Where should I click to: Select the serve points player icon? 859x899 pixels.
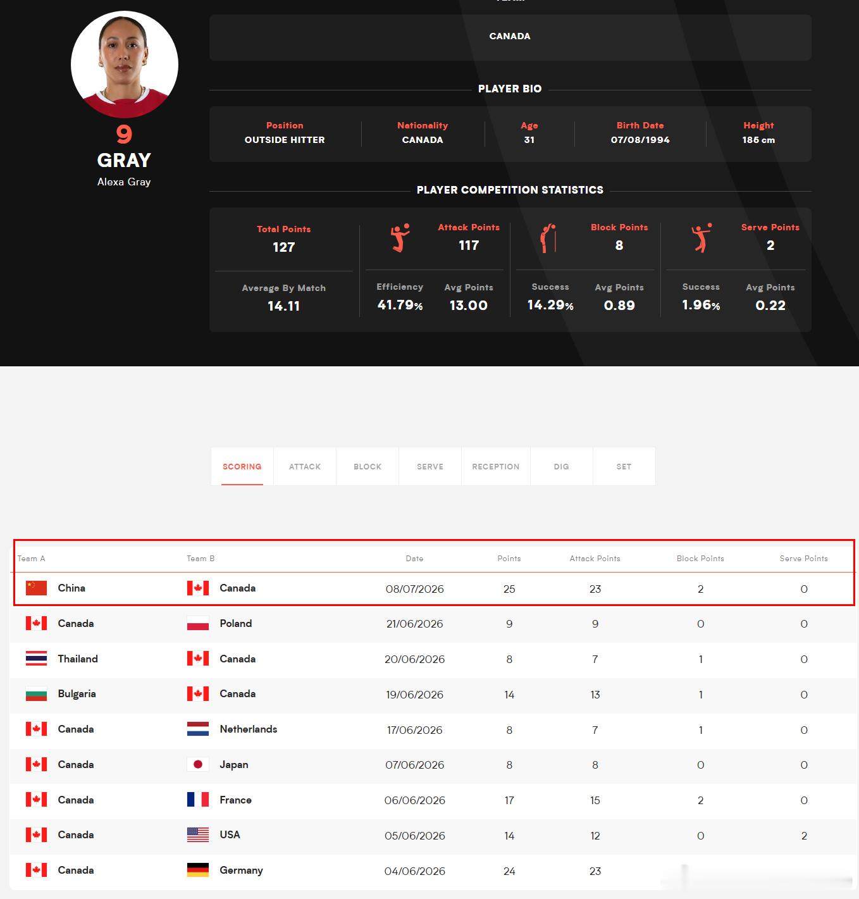tap(701, 238)
